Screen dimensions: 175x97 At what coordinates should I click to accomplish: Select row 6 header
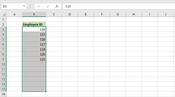pos(3,44)
